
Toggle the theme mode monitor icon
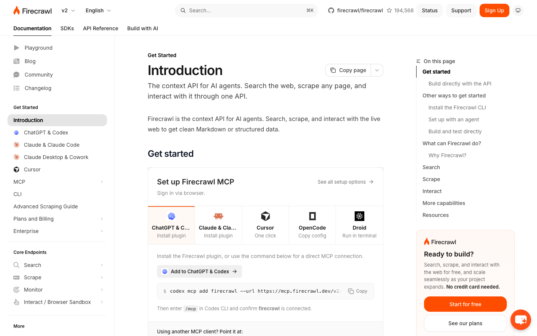518,10
